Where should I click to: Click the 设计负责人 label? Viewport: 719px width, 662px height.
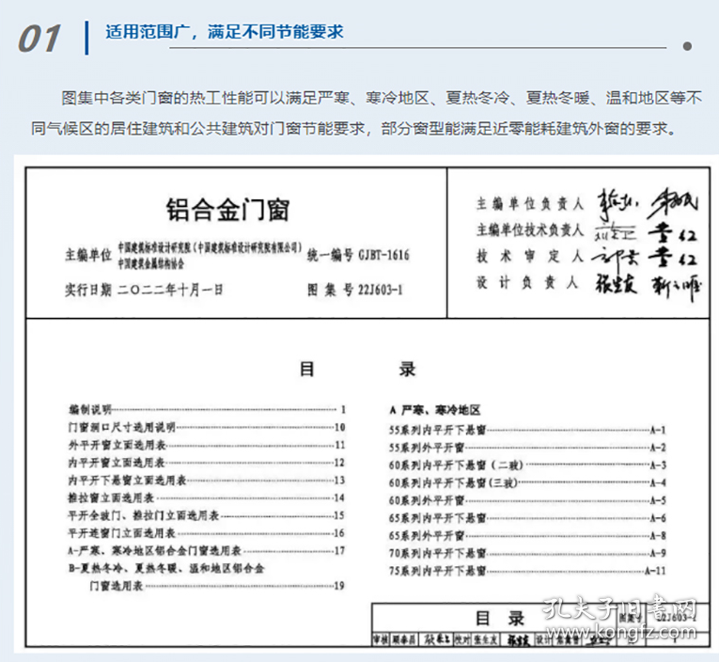click(527, 283)
